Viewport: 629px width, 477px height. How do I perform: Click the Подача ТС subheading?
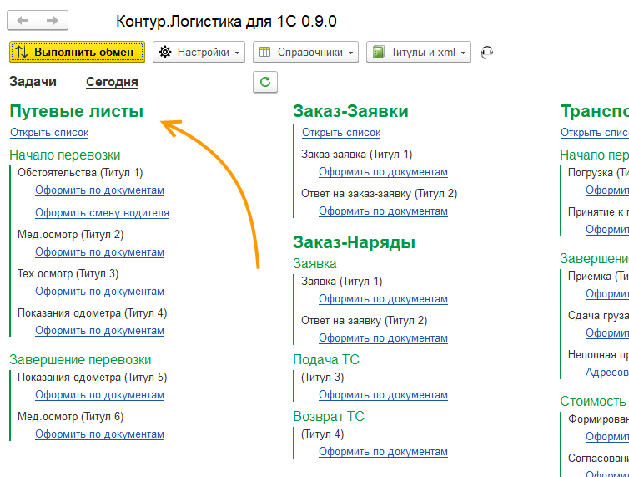click(325, 360)
